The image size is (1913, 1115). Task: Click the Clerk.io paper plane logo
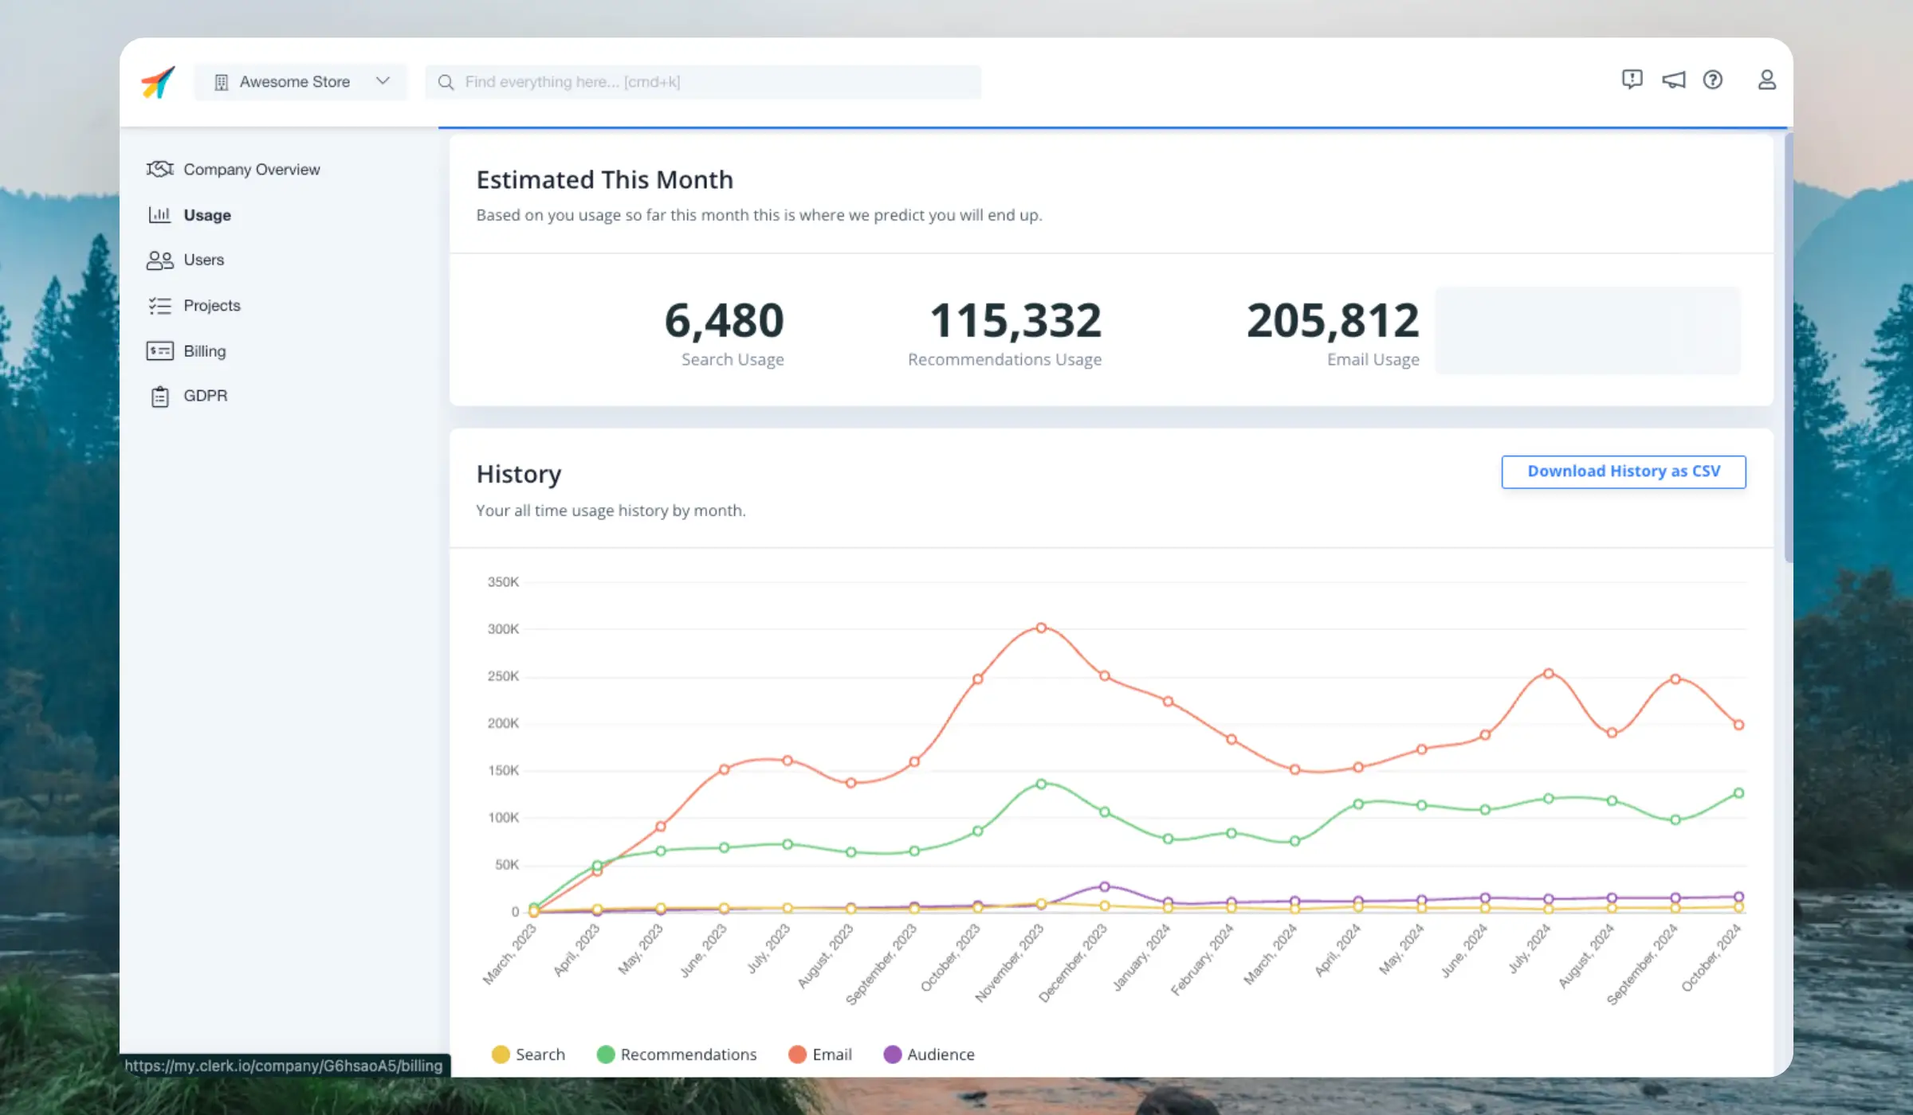pos(158,81)
